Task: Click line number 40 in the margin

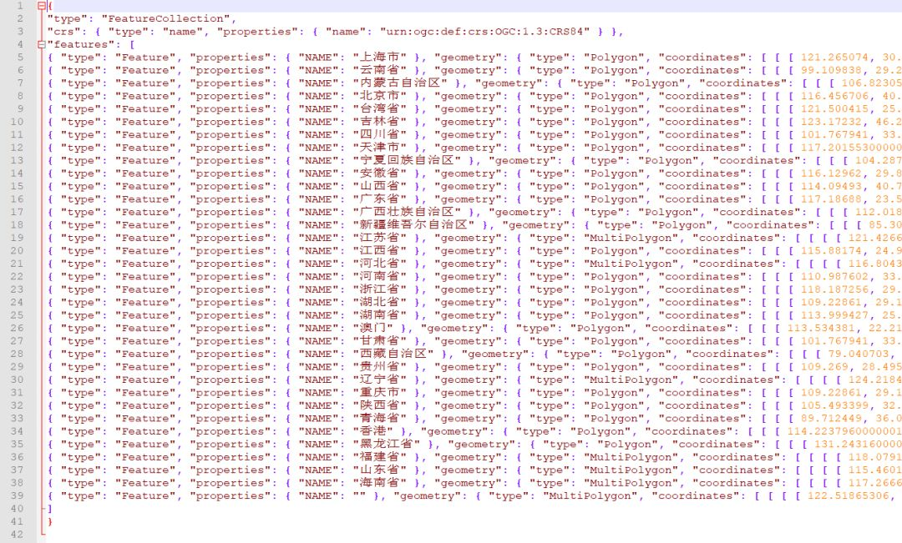Action: [17, 509]
